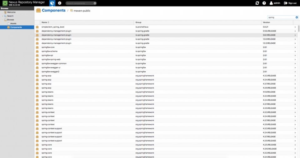Clear the header search components box
This screenshot has width=300, height=158.
coord(95,3)
